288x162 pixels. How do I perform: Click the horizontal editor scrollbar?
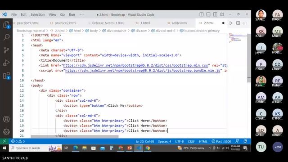point(75,136)
